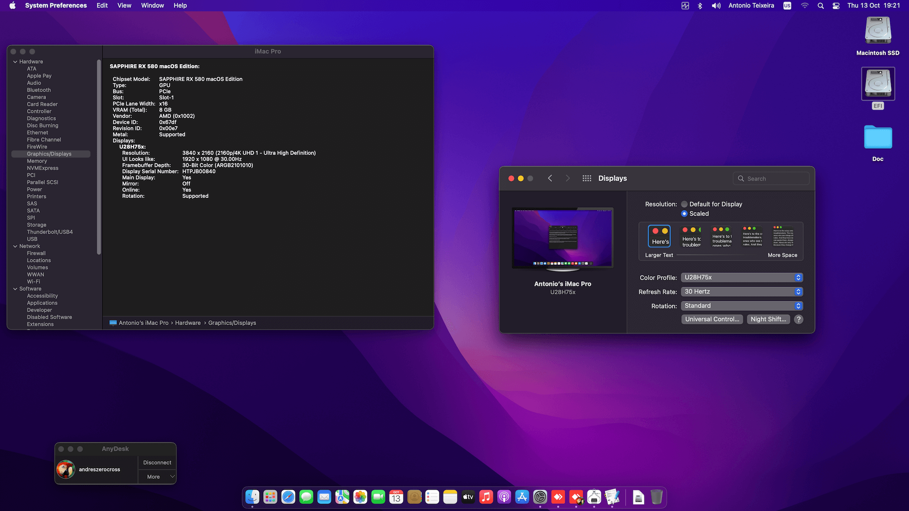
Task: Open App Store from the Dock
Action: click(522, 497)
